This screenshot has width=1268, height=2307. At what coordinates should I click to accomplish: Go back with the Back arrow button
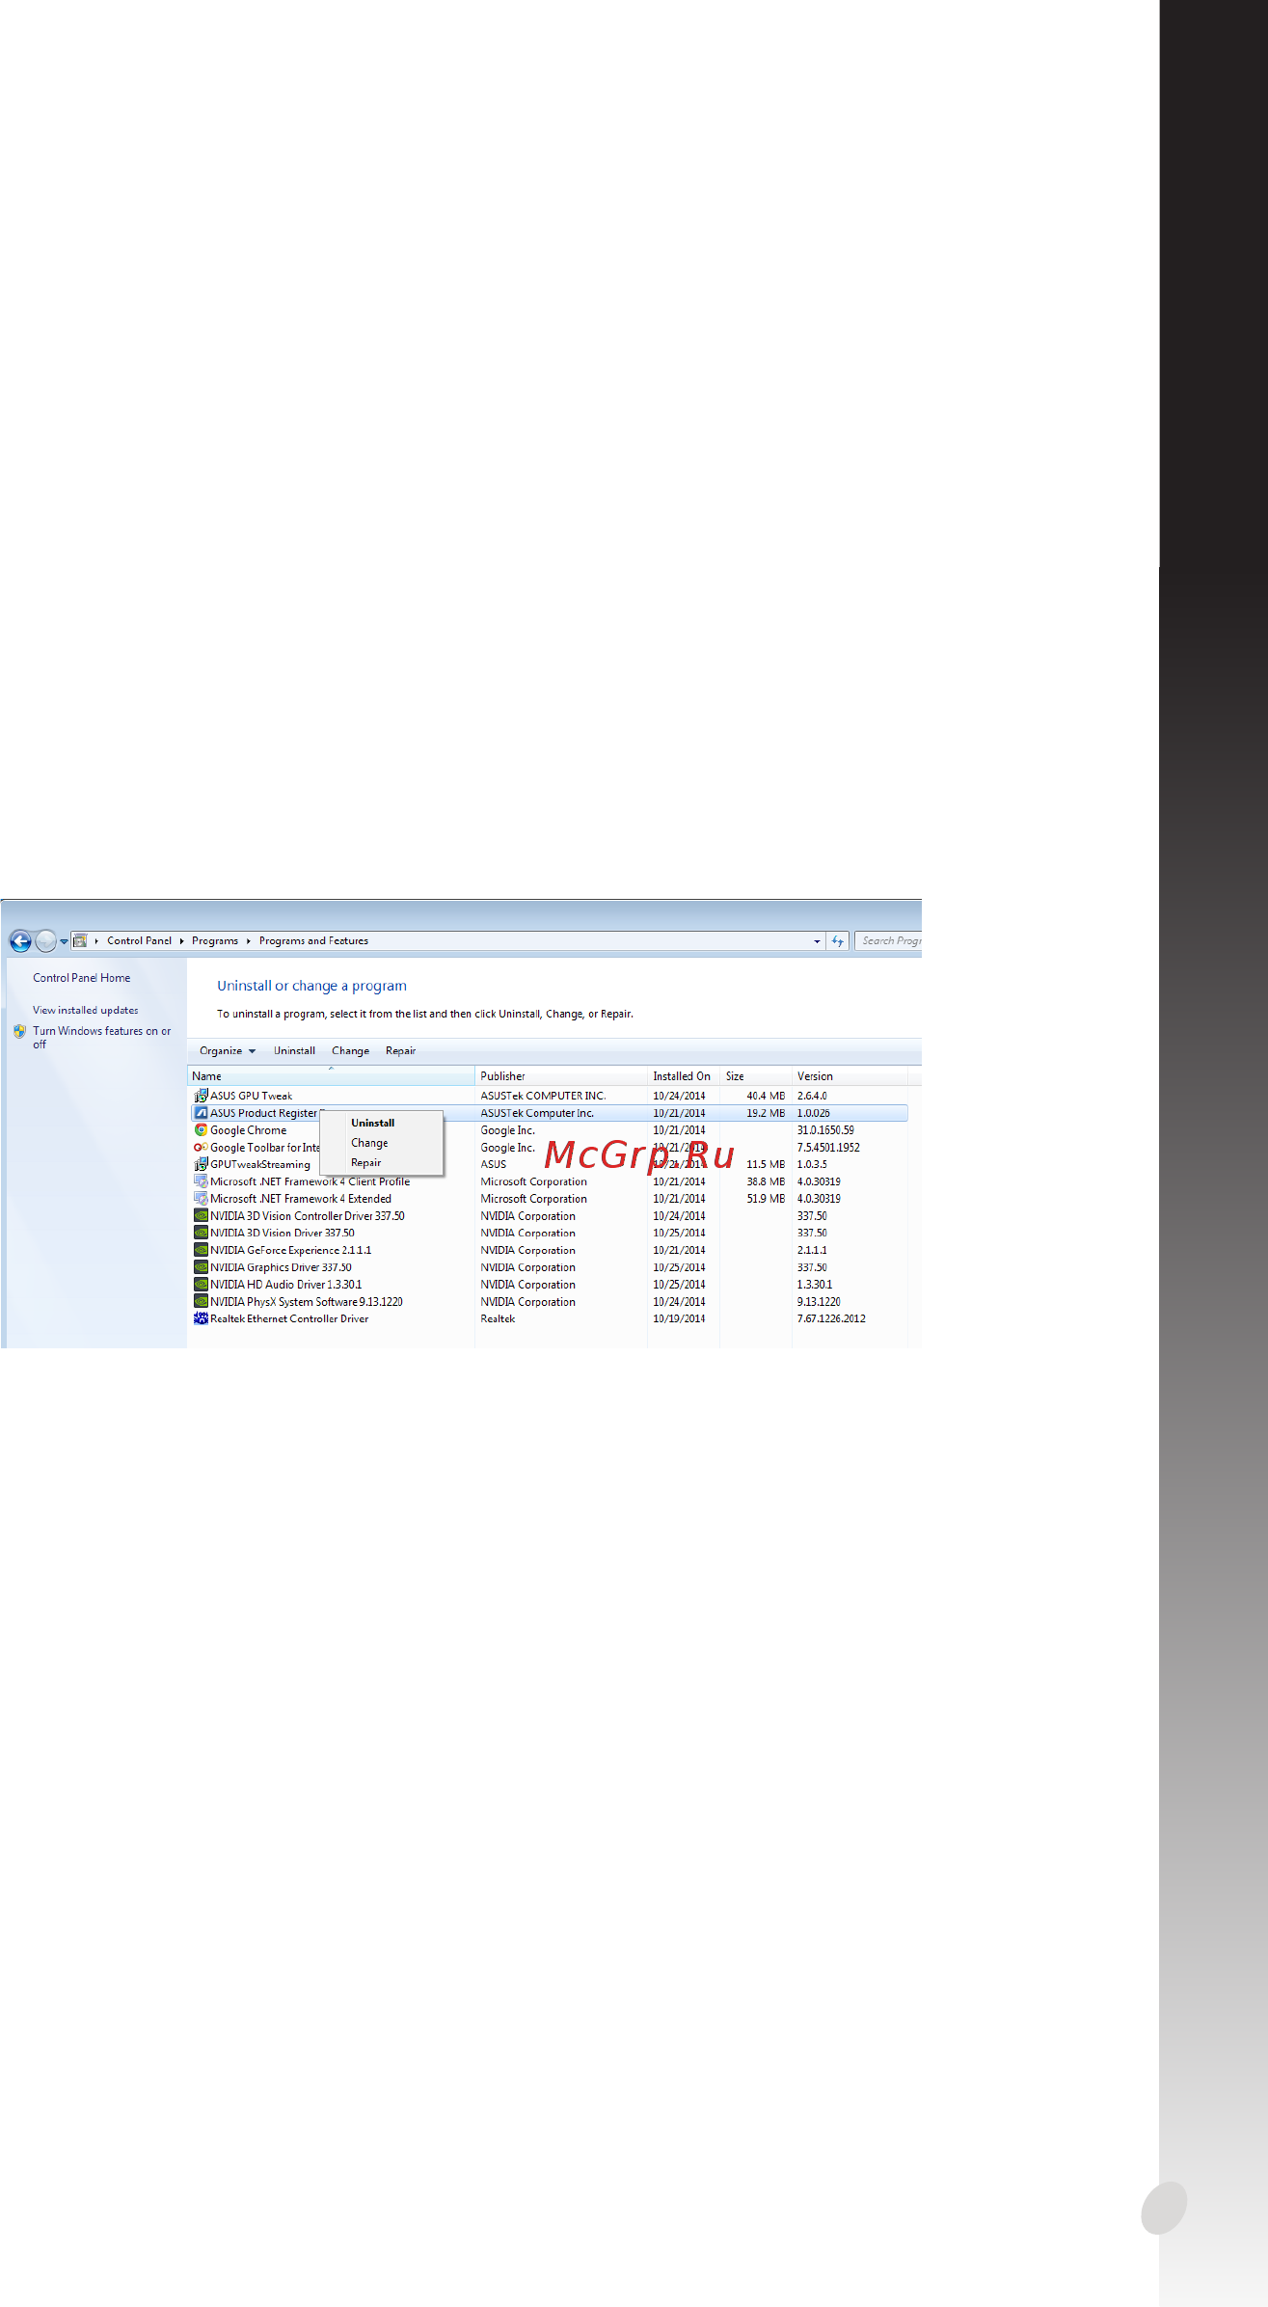pos(20,940)
